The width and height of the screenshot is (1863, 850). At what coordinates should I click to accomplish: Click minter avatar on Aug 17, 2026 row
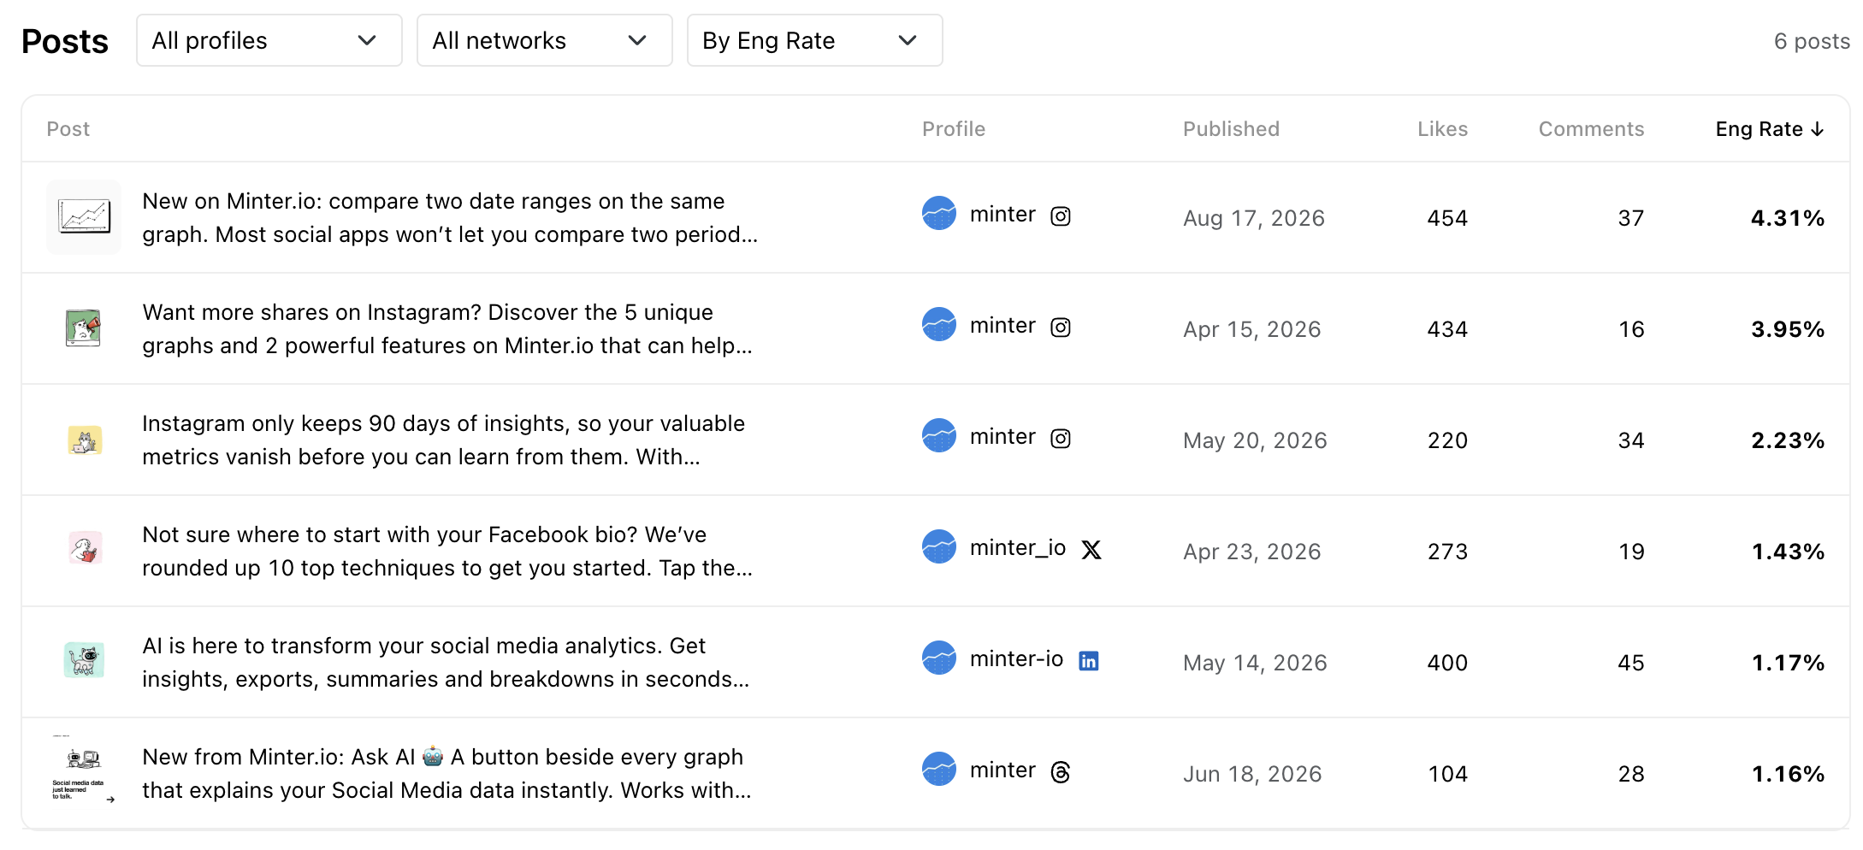coord(939,214)
